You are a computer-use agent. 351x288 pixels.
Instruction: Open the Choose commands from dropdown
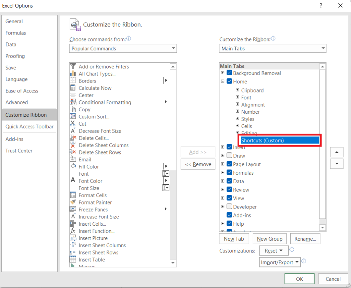pyautogui.click(x=173, y=48)
